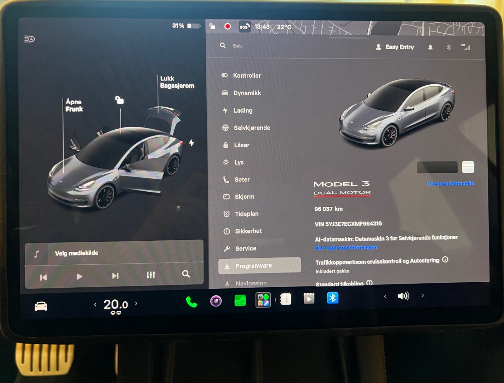504x383 pixels.
Task: Tap the white release notes icon
Action: (x=468, y=167)
